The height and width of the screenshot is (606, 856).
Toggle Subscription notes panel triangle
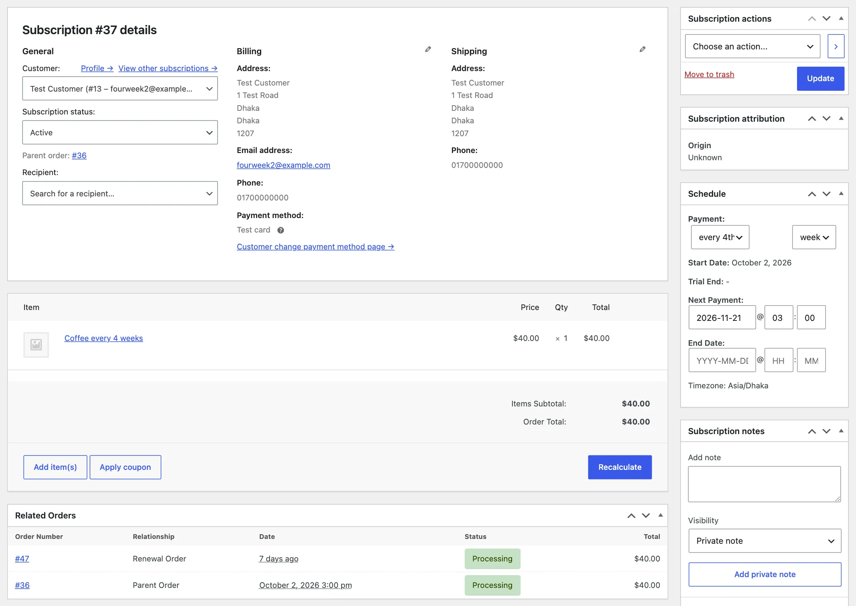(x=841, y=431)
